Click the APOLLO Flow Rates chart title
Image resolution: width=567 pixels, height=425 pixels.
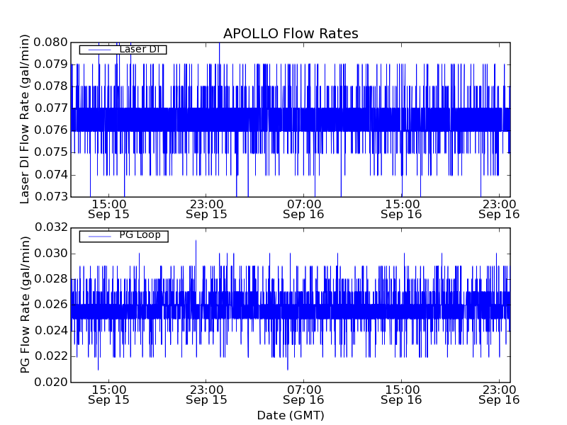pyautogui.click(x=291, y=34)
